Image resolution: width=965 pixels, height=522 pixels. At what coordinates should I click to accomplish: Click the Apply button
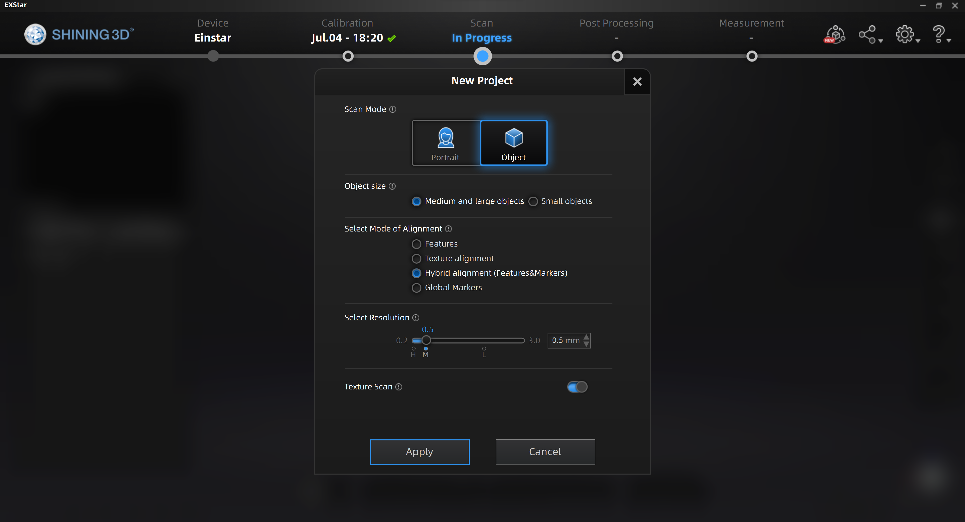coord(420,452)
